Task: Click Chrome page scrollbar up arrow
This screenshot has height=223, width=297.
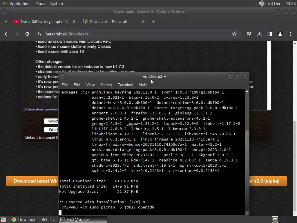Action: point(295,43)
